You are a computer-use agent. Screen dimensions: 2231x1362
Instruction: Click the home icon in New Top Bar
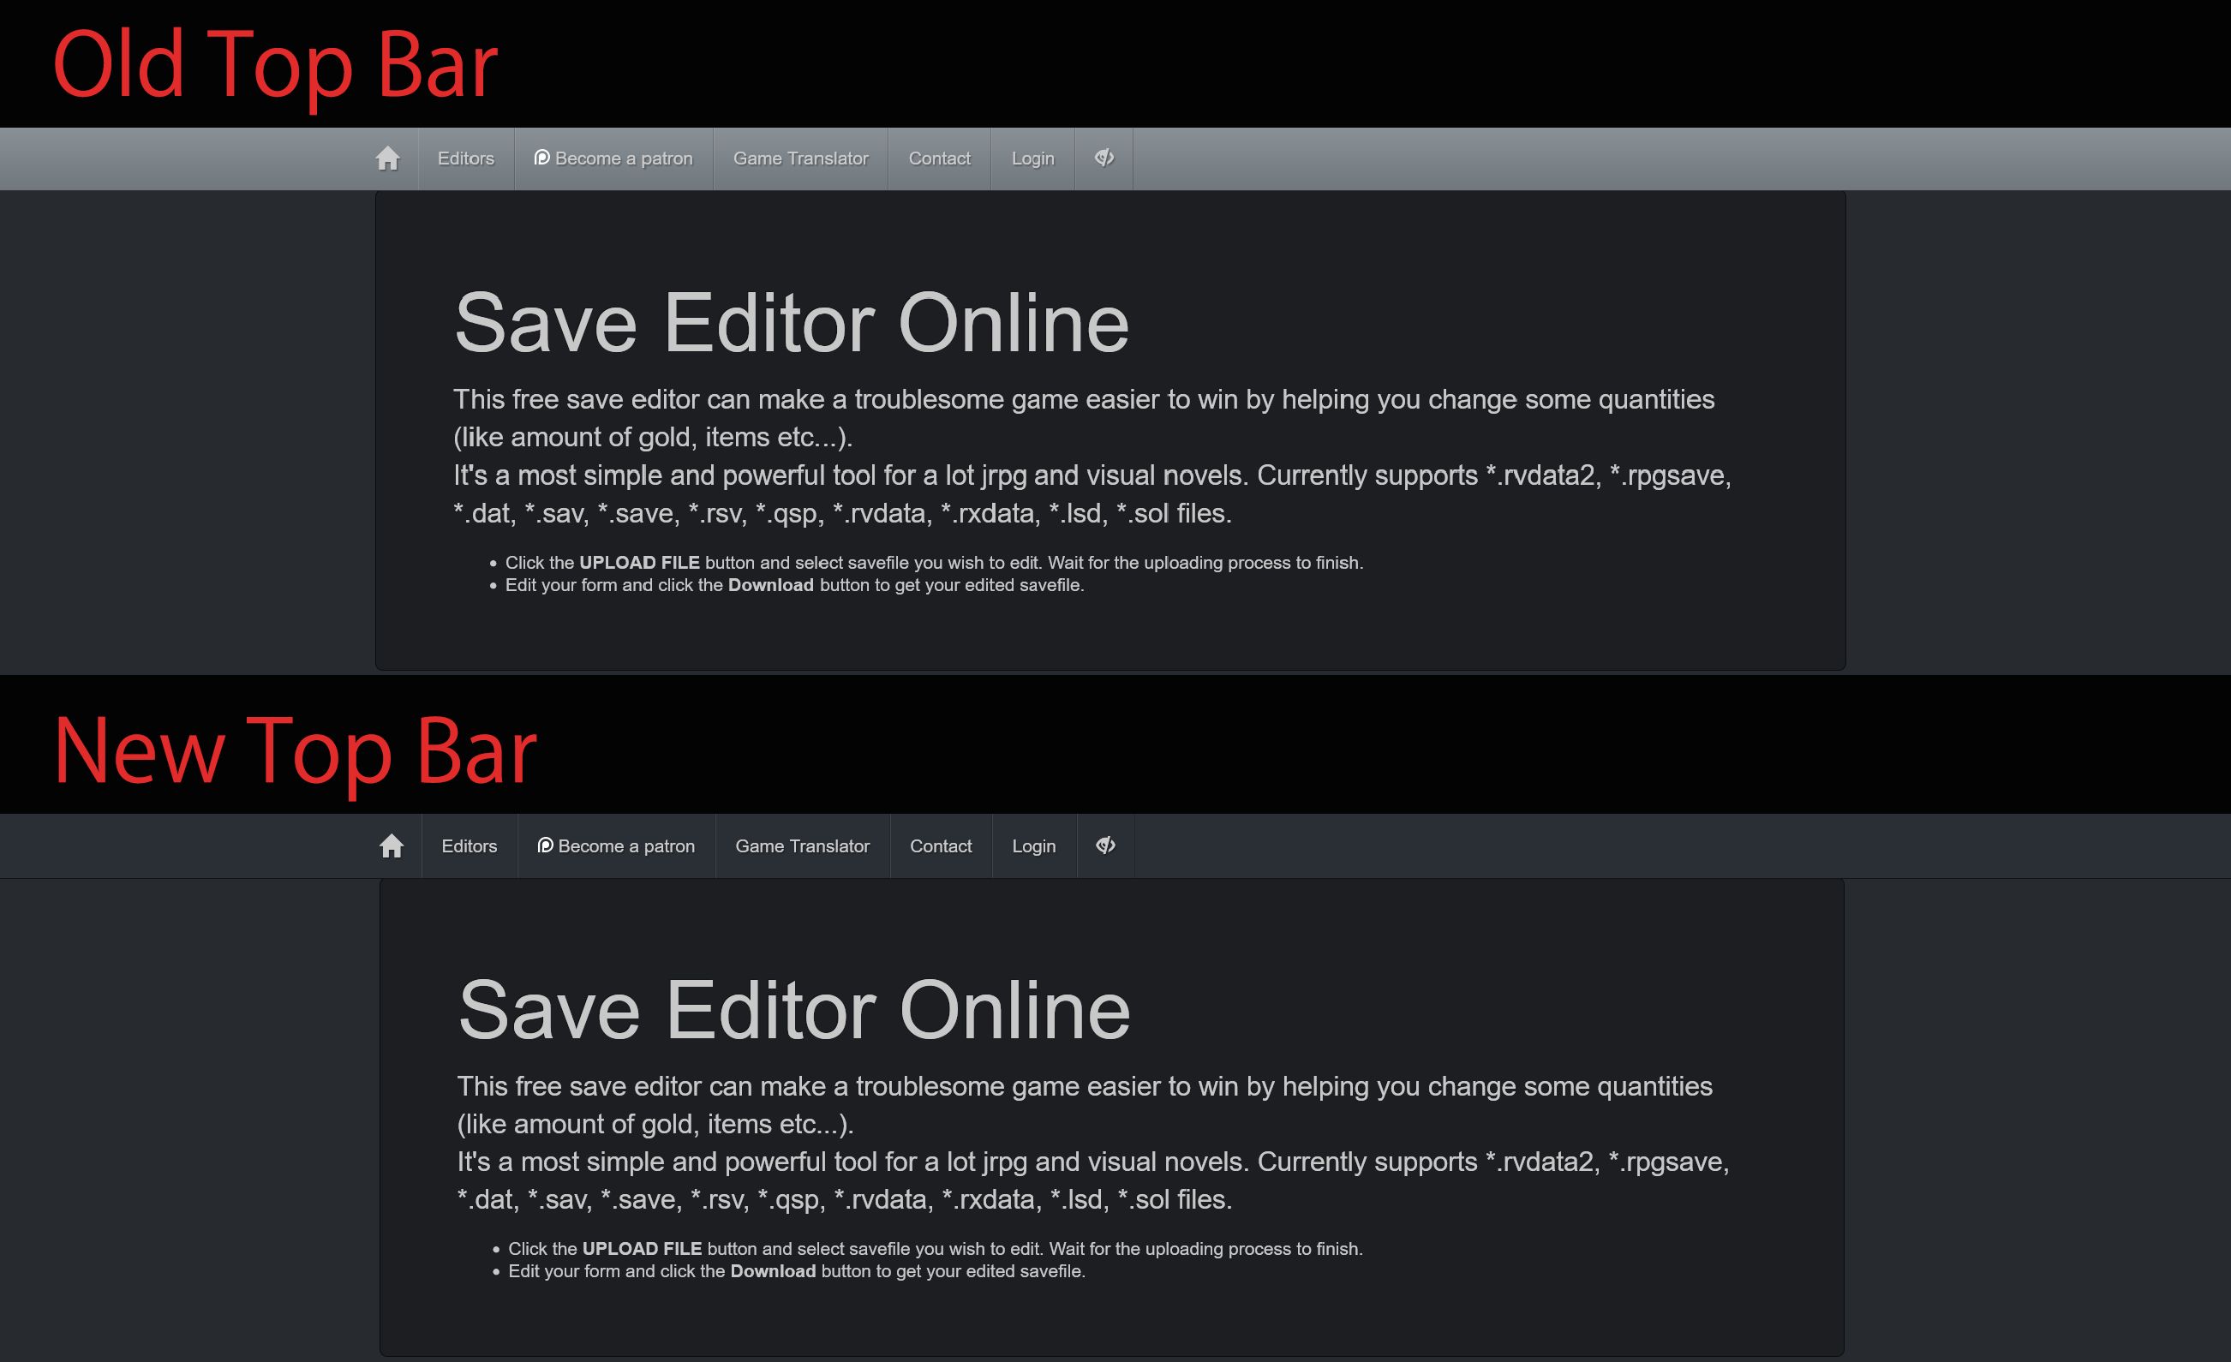coord(391,845)
